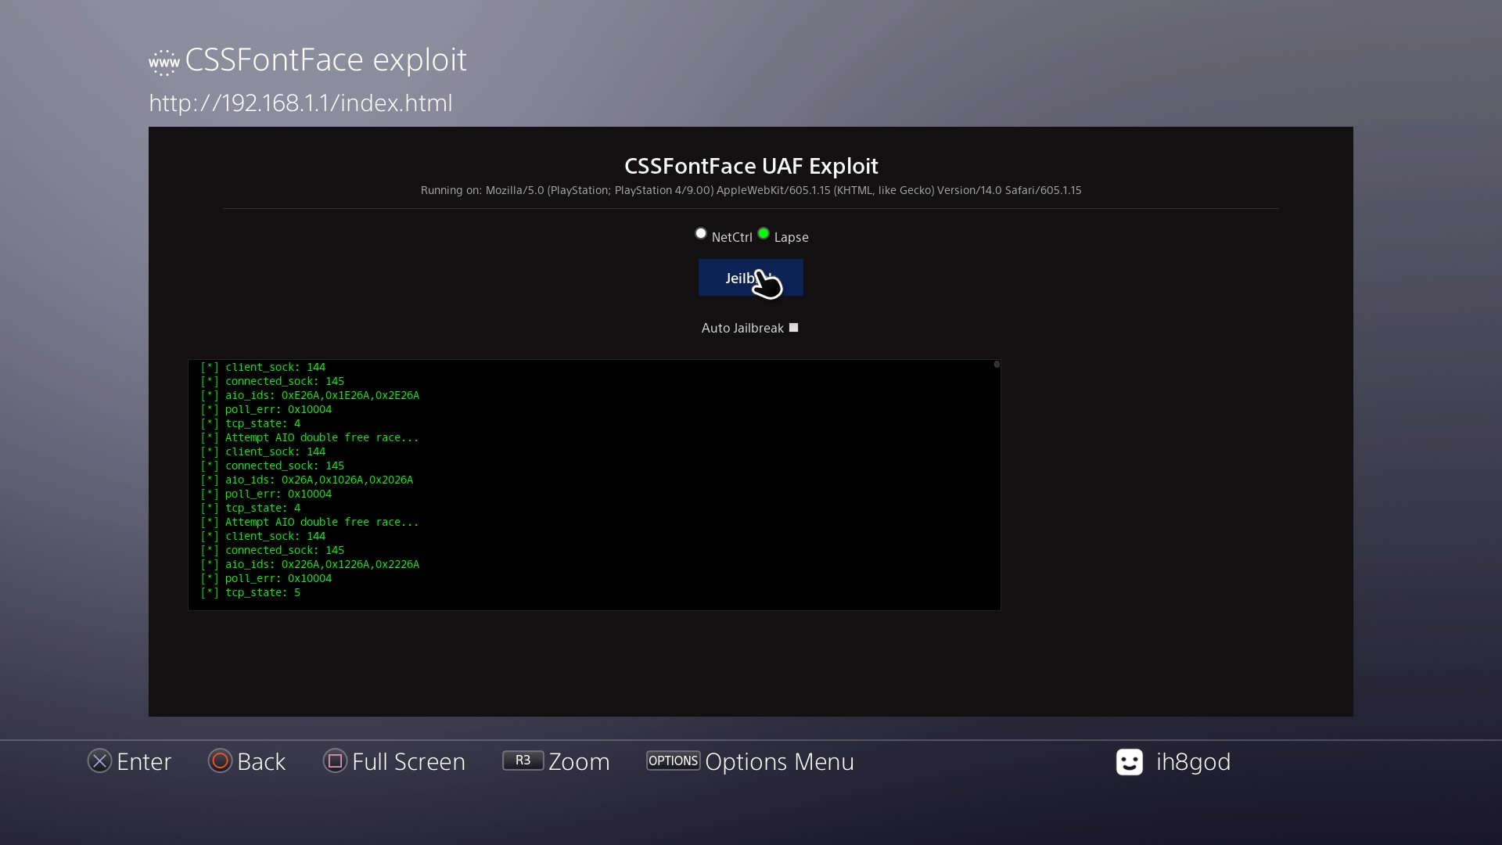Click log line aio_ids: 0x226A,0x1226A,0x2226A
The width and height of the screenshot is (1502, 845).
(x=310, y=564)
